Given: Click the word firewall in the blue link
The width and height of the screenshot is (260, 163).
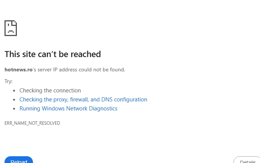Looking at the screenshot, I should (79, 100).
